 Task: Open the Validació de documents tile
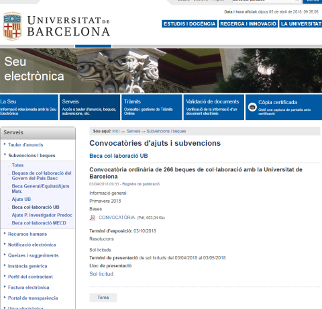(214, 107)
